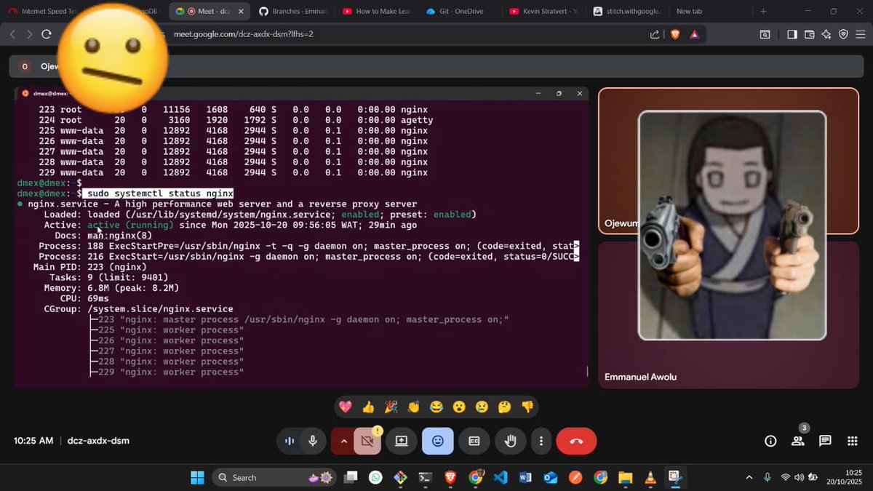Send the thumbs up reaction
The height and width of the screenshot is (491, 873).
tap(369, 407)
